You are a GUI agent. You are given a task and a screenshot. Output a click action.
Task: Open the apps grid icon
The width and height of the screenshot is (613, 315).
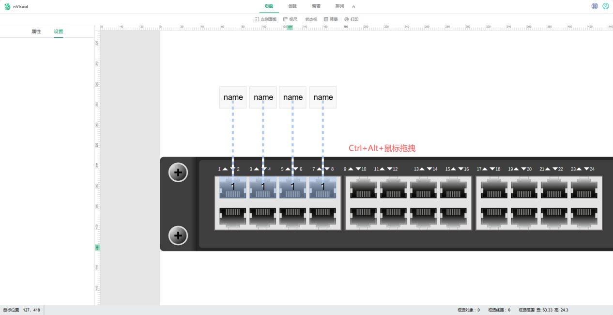point(595,6)
